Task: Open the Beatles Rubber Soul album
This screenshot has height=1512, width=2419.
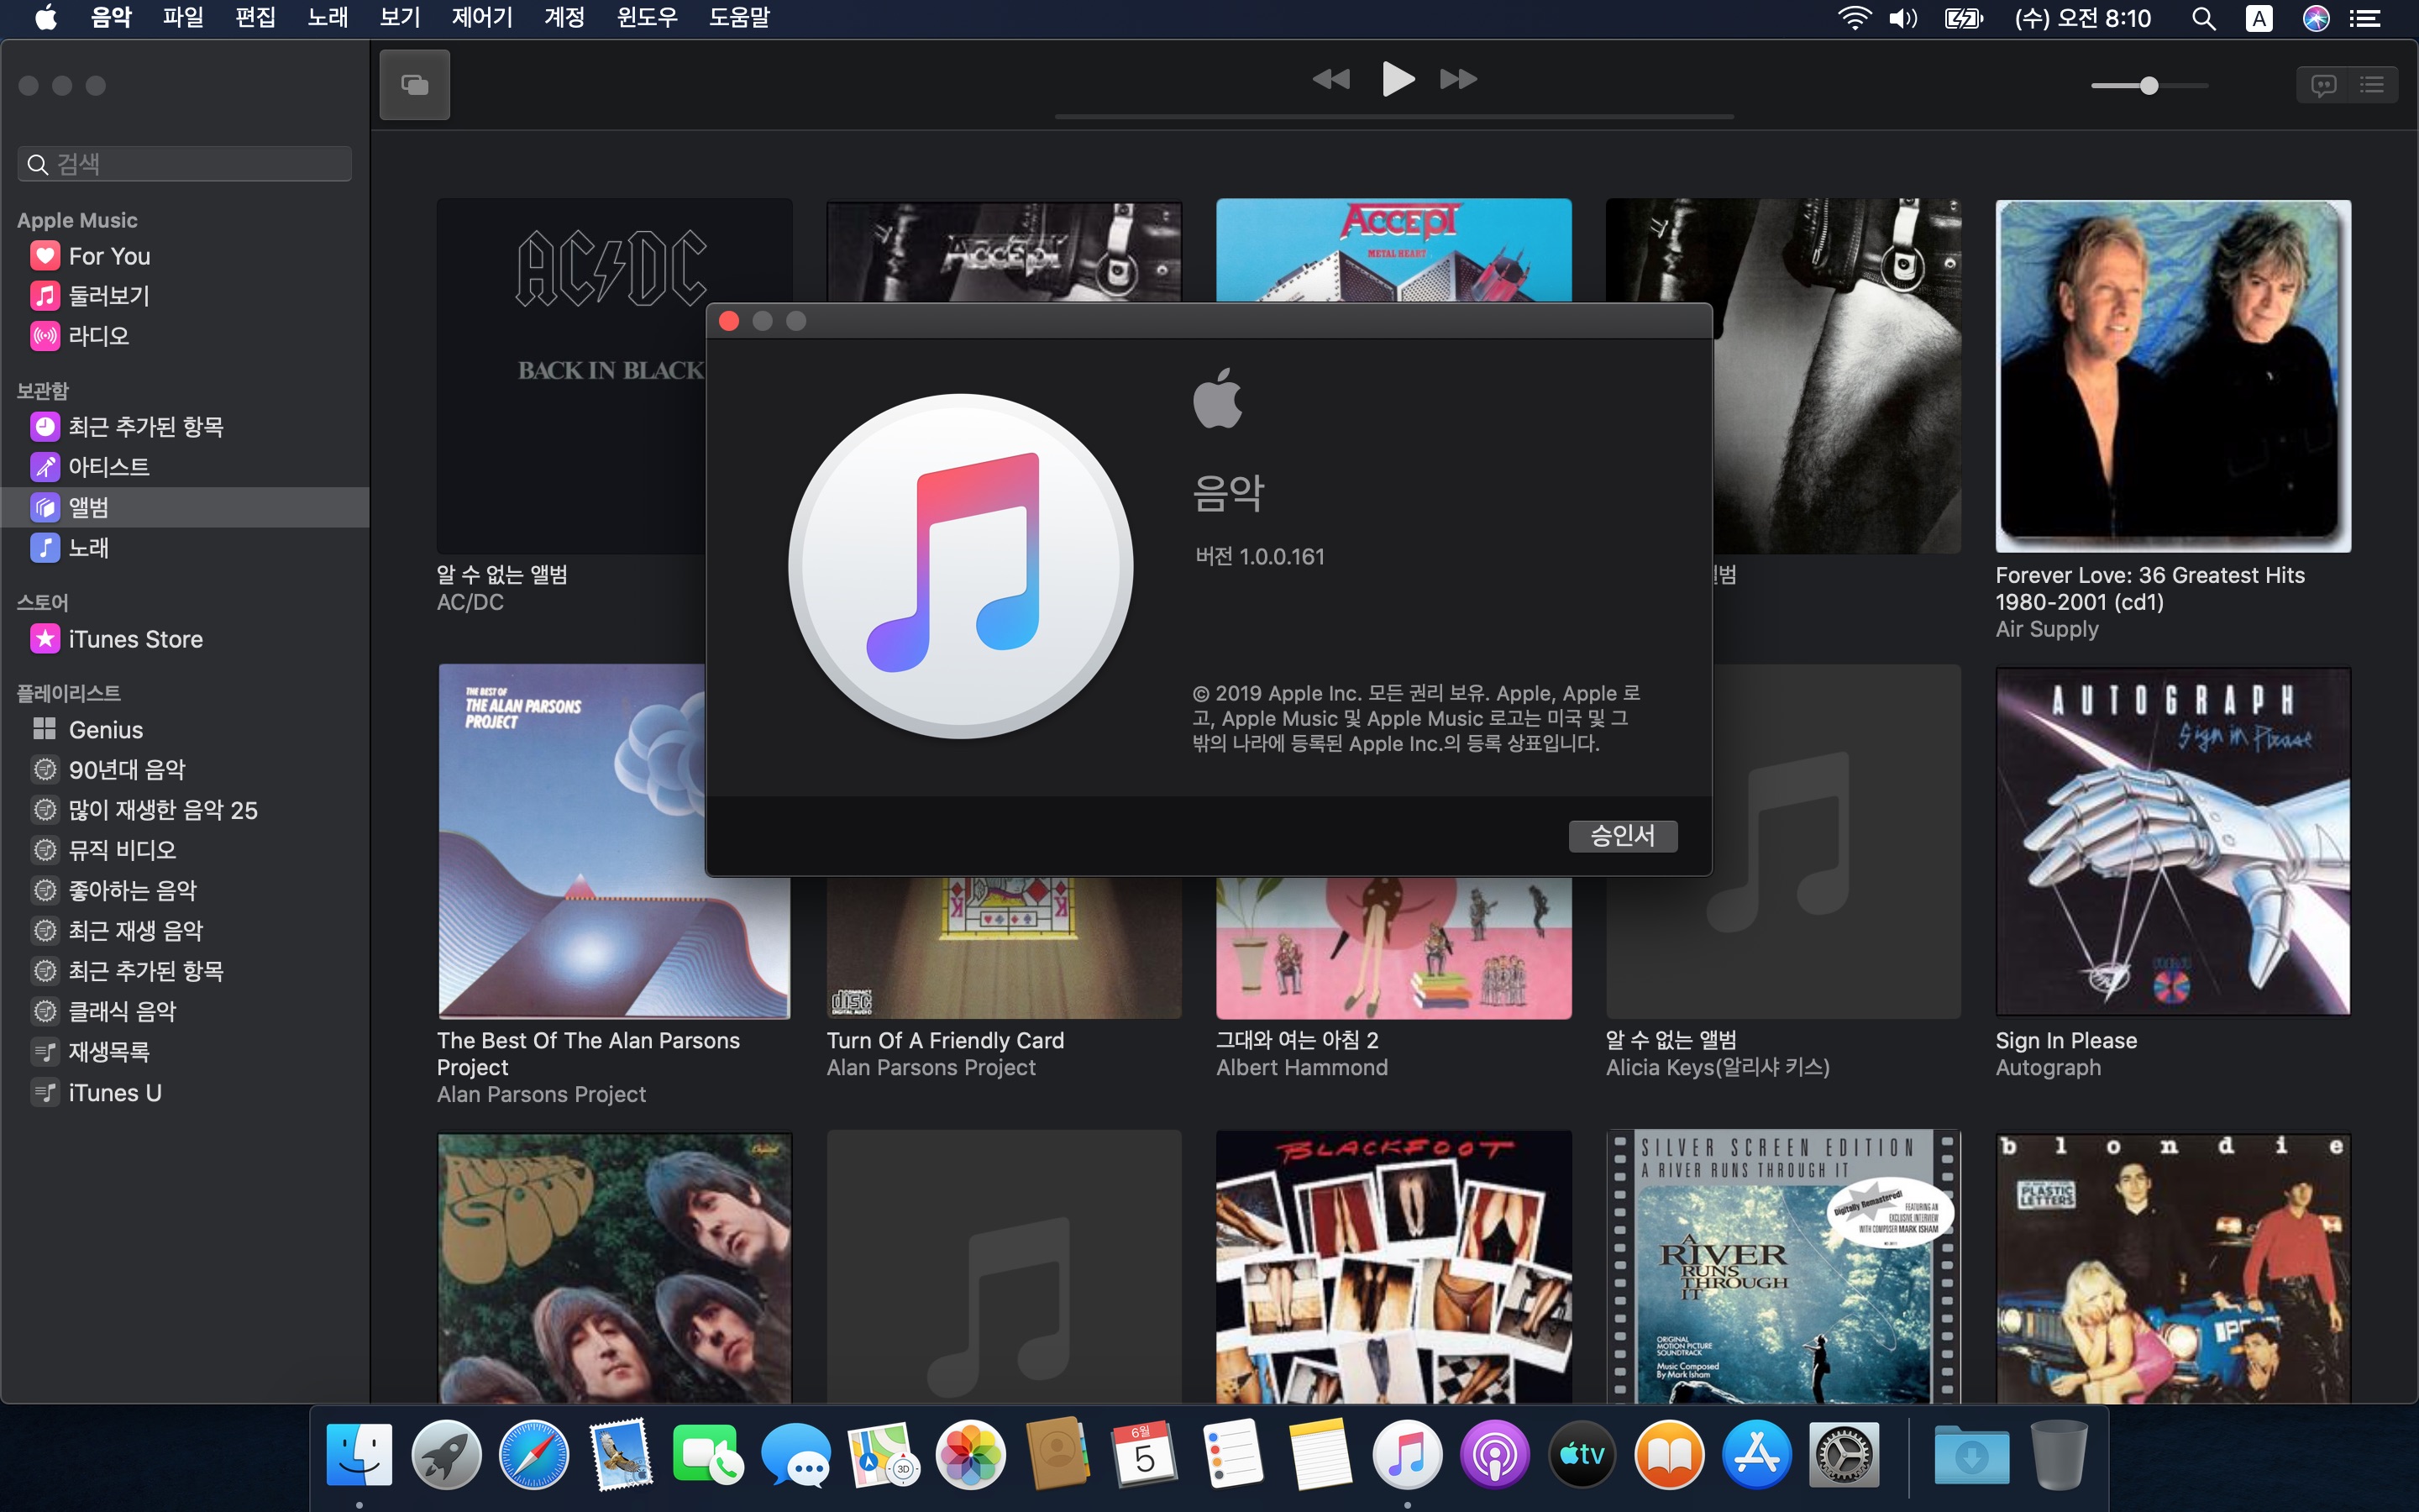Action: point(614,1267)
